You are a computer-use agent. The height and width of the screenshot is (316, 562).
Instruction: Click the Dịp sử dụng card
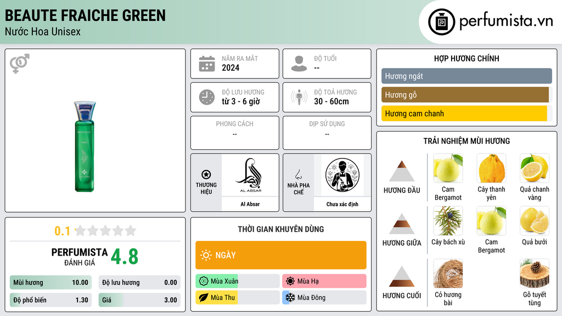point(327,133)
